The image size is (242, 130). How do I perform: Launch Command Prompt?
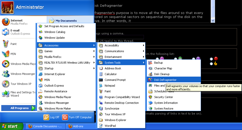pos(115,80)
